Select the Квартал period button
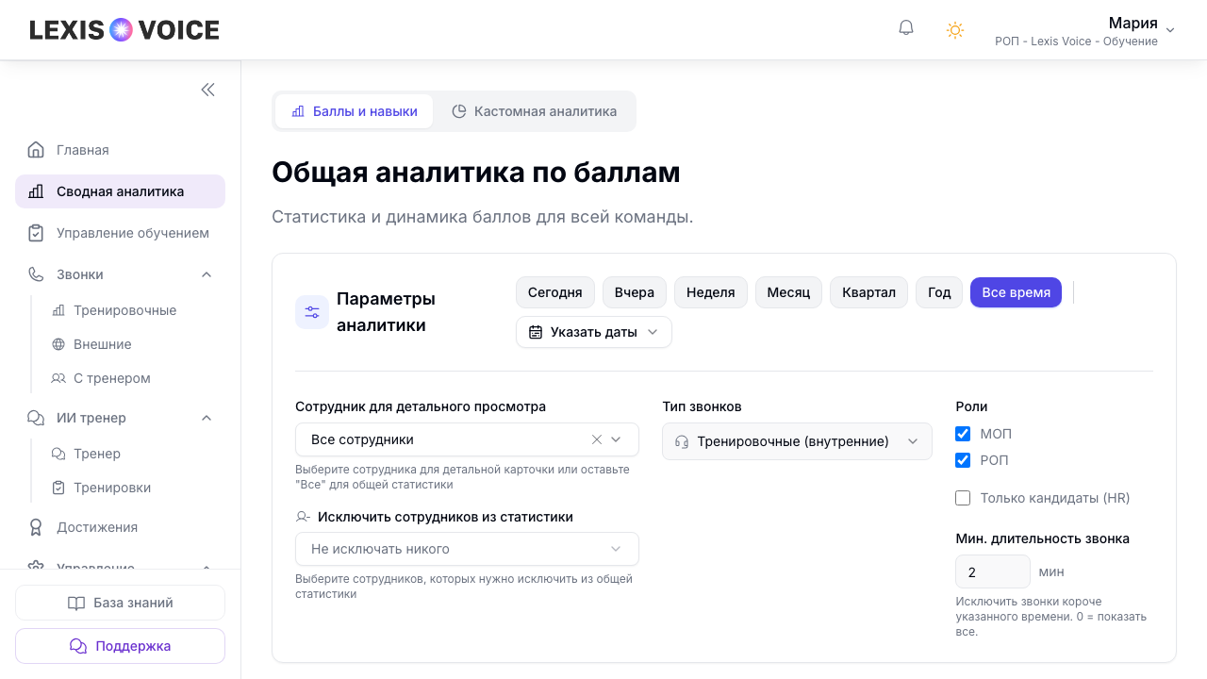The width and height of the screenshot is (1207, 679). pyautogui.click(x=869, y=292)
